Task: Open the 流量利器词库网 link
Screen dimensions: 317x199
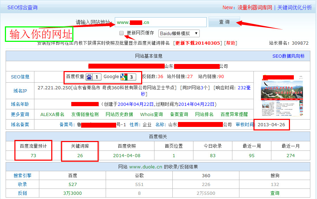Action: coord(255,7)
